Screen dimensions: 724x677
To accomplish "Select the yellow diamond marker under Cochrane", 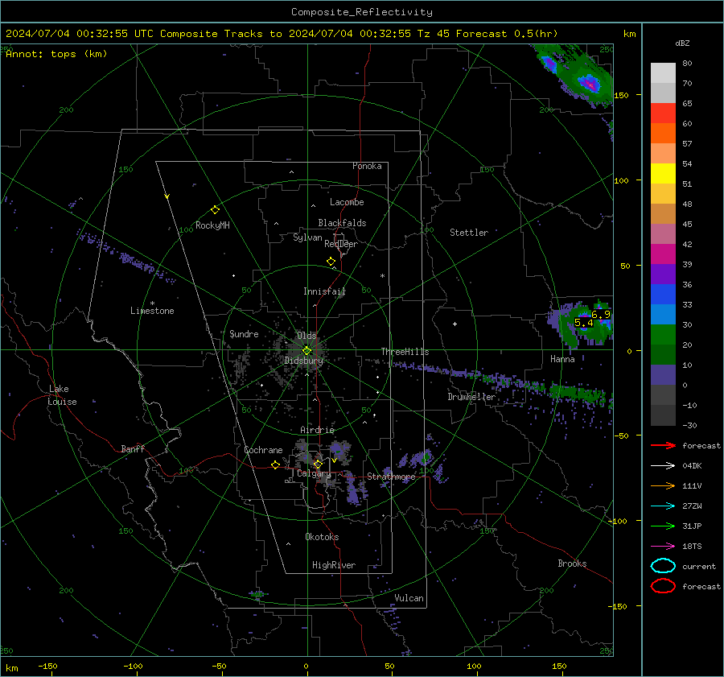I will (x=276, y=465).
